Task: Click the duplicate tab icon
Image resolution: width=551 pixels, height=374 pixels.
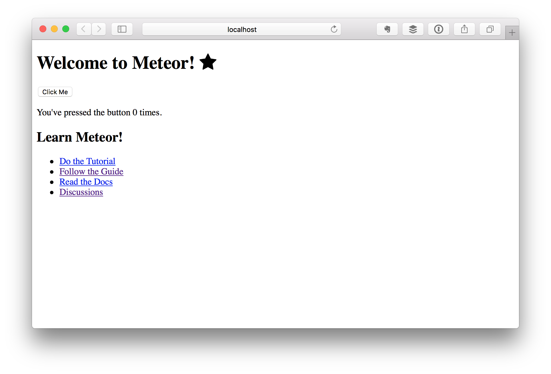Action: tap(490, 28)
